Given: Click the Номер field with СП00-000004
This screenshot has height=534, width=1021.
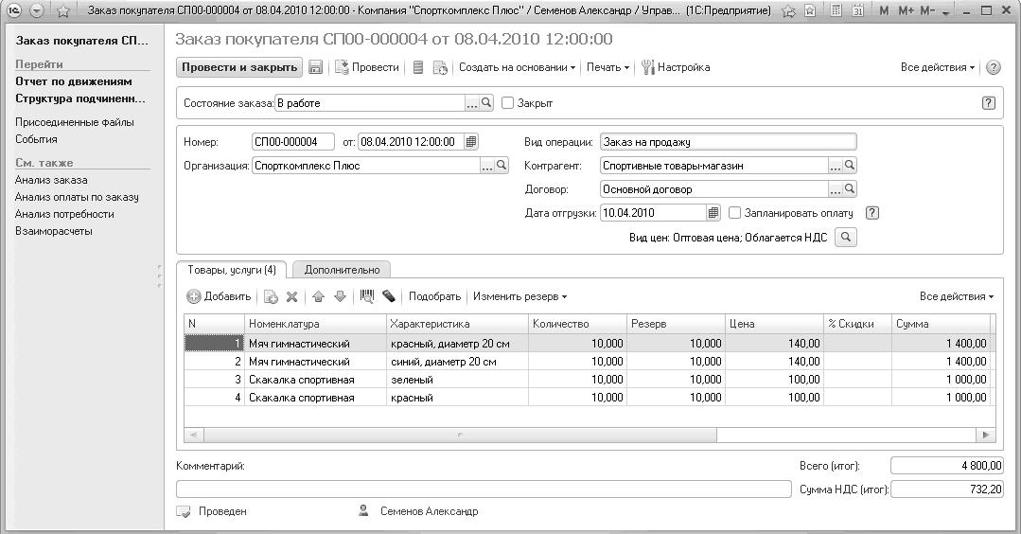Looking at the screenshot, I should 293,141.
